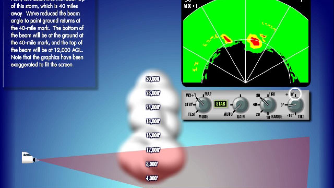
Task: Click the TILT knob
Action: pyautogui.click(x=296, y=104)
